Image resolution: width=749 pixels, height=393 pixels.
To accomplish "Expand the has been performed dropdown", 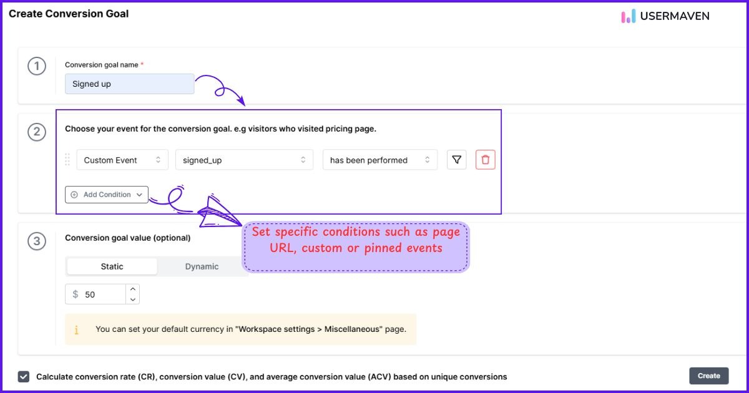I will tap(379, 160).
